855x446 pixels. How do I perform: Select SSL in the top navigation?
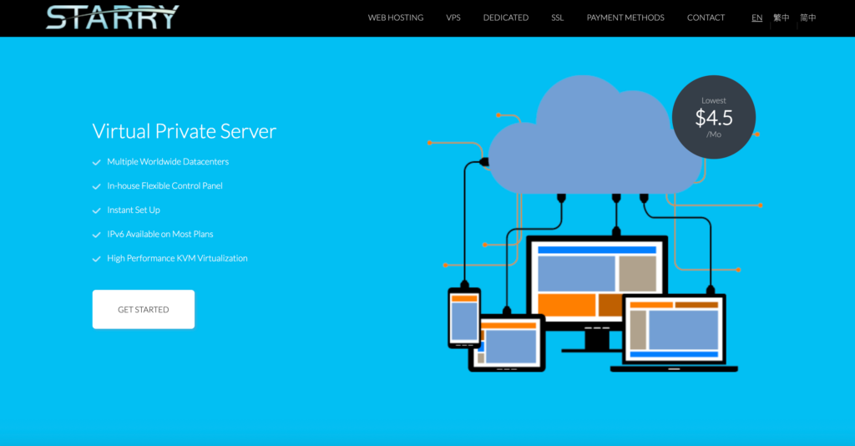557,18
